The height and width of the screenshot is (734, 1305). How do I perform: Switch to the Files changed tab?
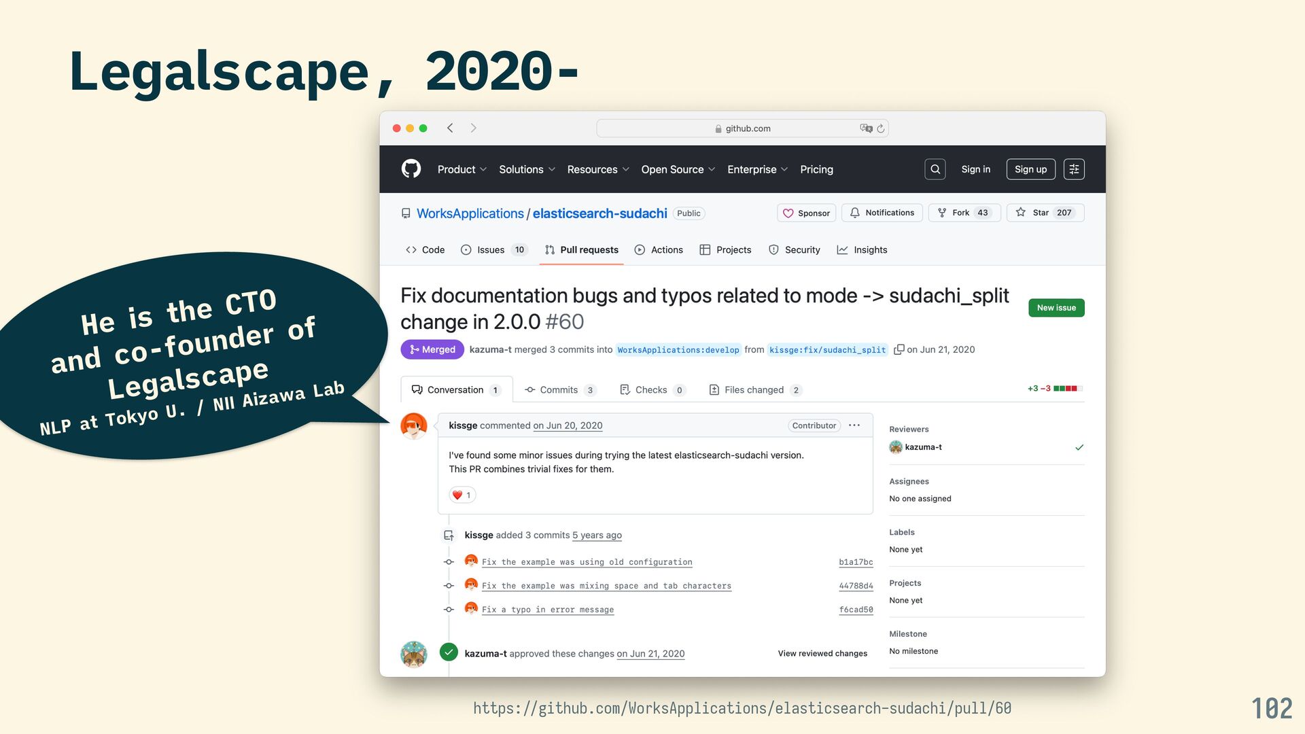[x=754, y=389]
